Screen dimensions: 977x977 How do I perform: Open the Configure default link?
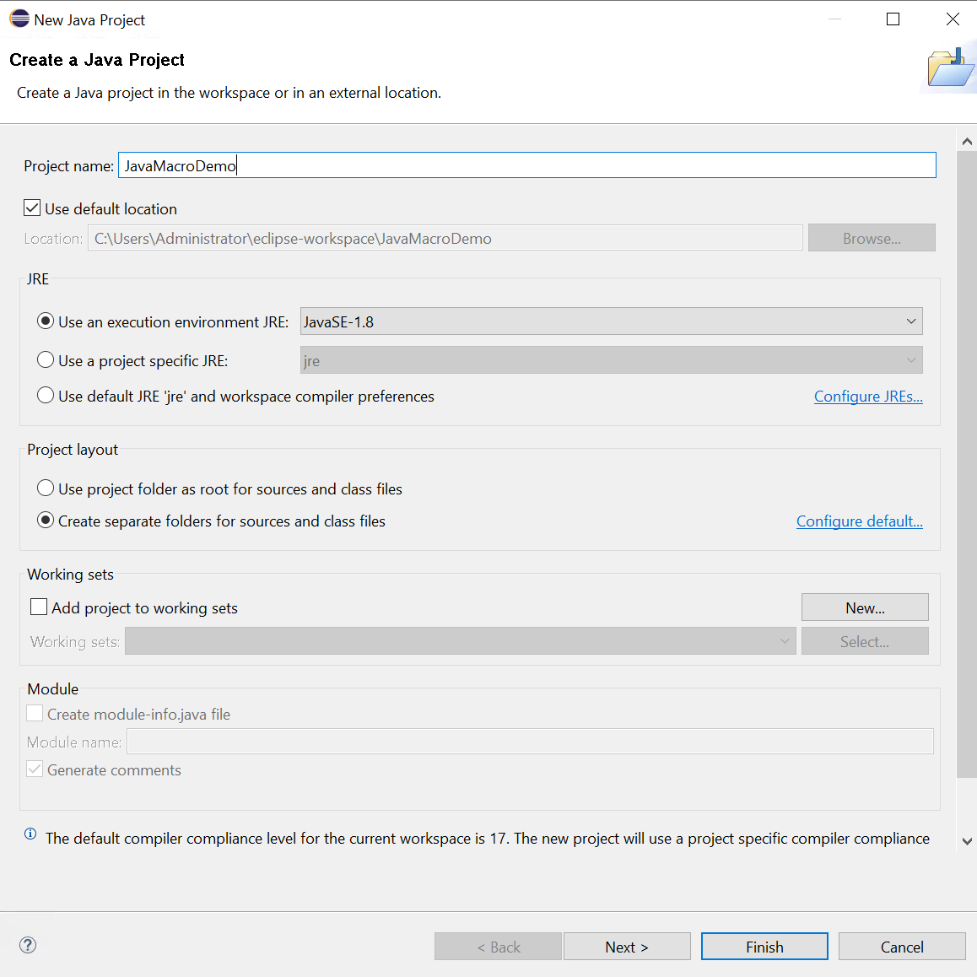click(x=859, y=521)
